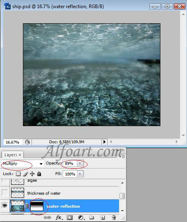Open the layer style fx menu
Screen dimensions: 187x222
coord(59,218)
